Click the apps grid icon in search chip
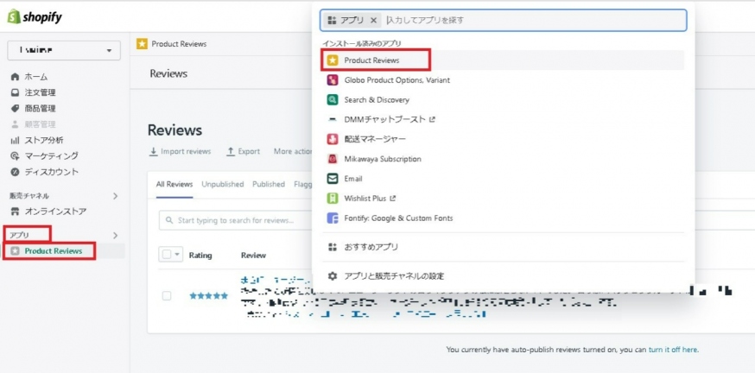 [x=331, y=20]
